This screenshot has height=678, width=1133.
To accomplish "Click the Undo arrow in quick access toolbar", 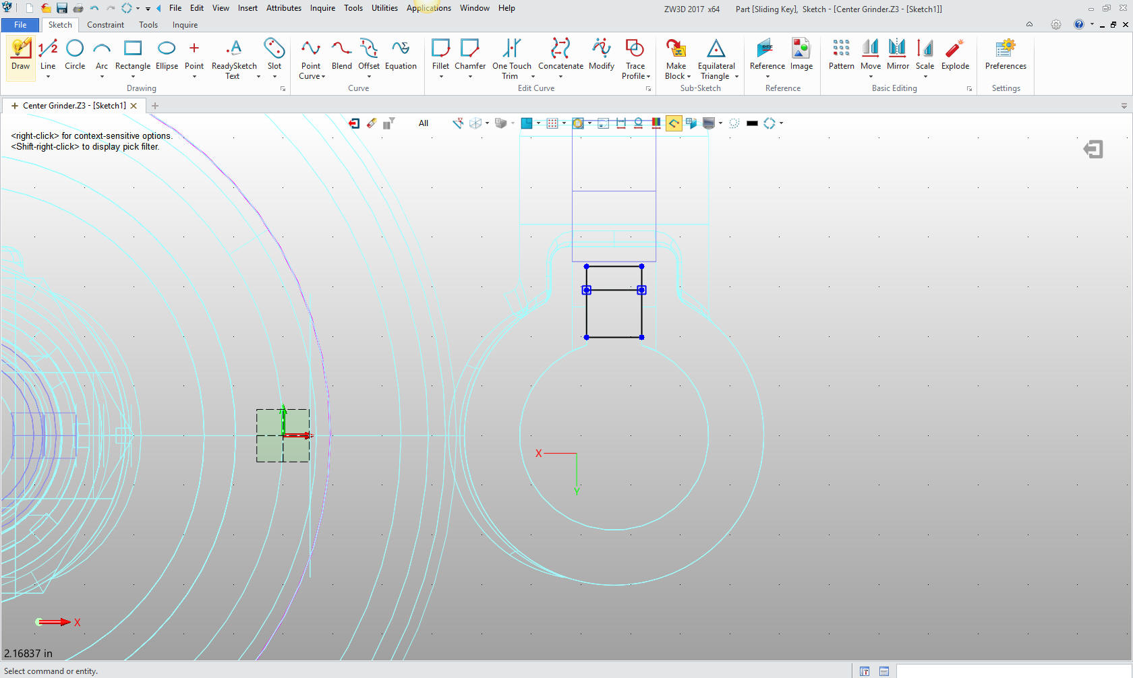I will pyautogui.click(x=94, y=8).
